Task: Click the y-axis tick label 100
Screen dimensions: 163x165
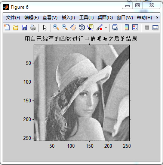Action: [x=27, y=82]
